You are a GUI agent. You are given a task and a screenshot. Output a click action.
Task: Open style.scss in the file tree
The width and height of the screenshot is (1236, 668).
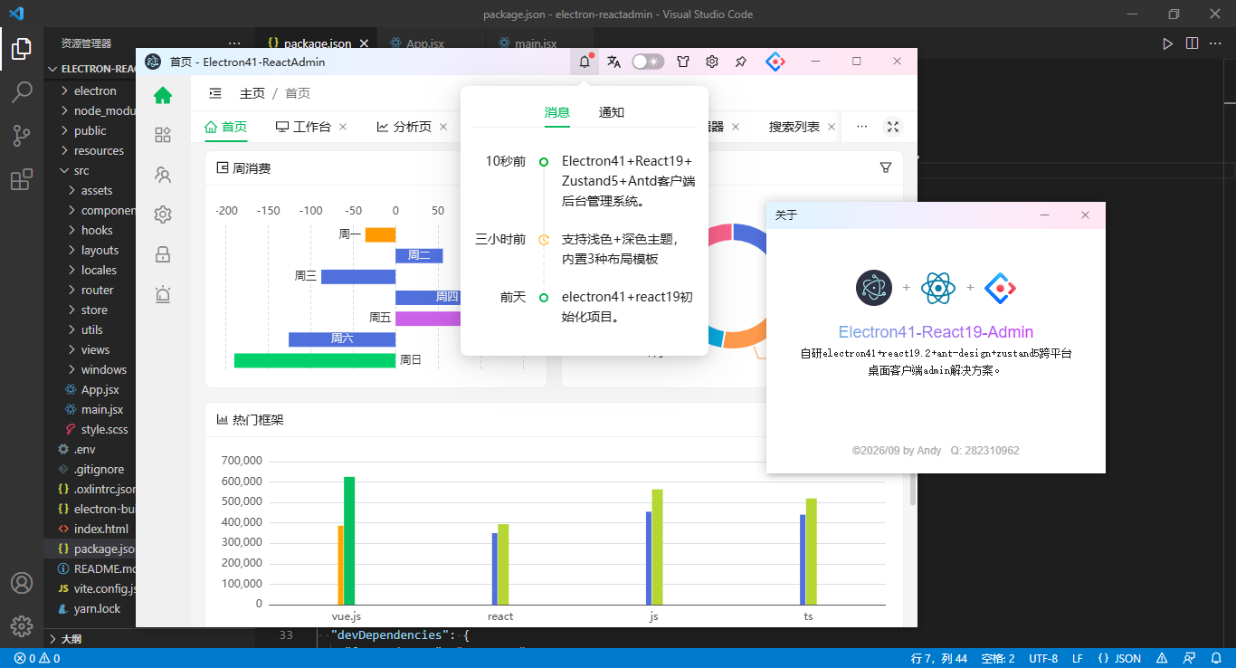pos(104,429)
